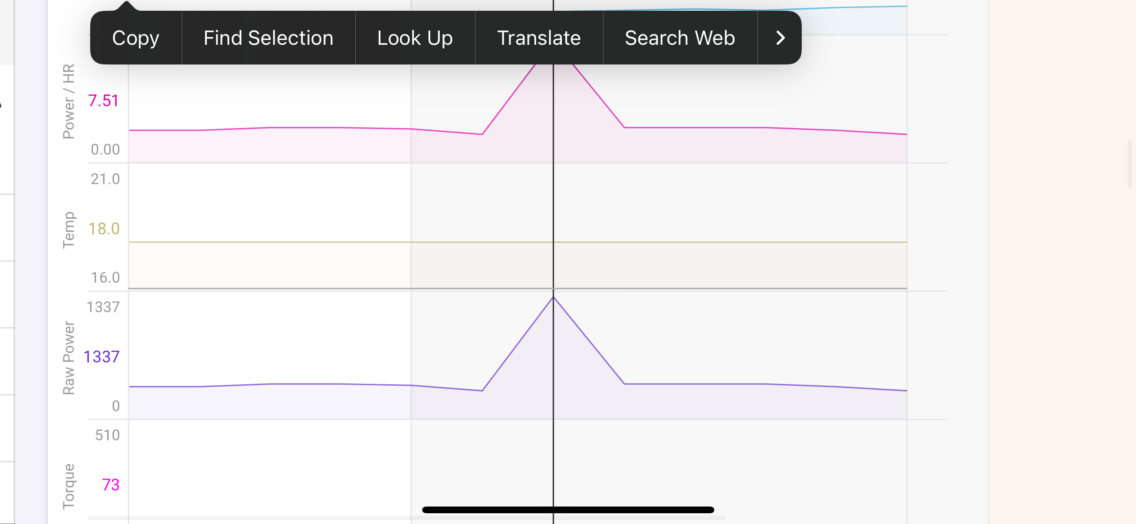Show more options with right chevron
The height and width of the screenshot is (524, 1136).
click(x=780, y=38)
